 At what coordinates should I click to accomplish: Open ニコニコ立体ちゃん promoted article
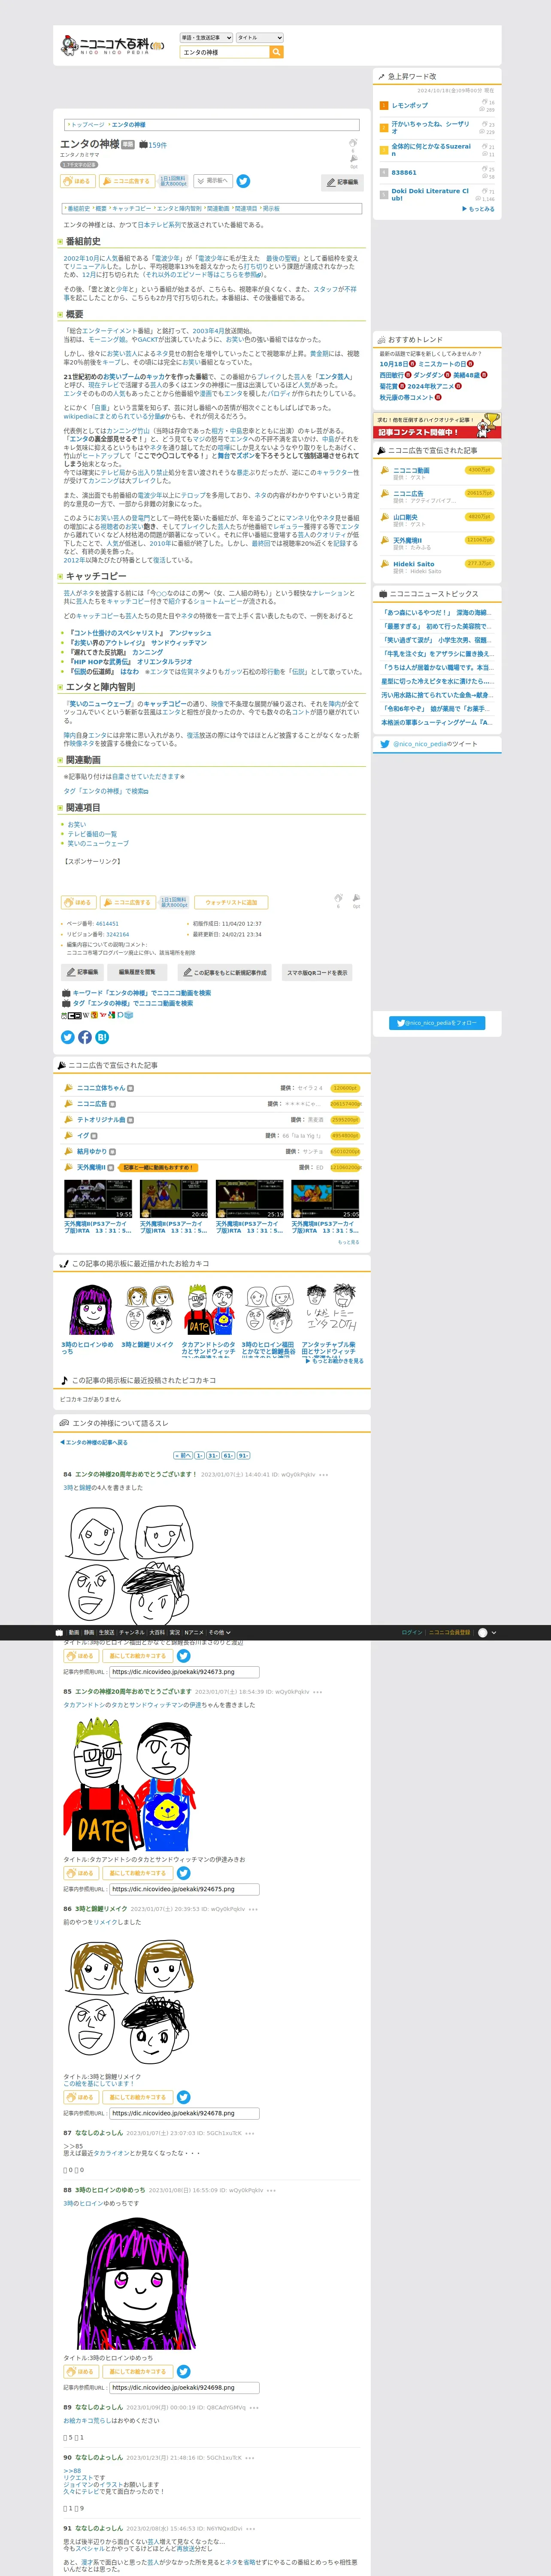pyautogui.click(x=101, y=1088)
